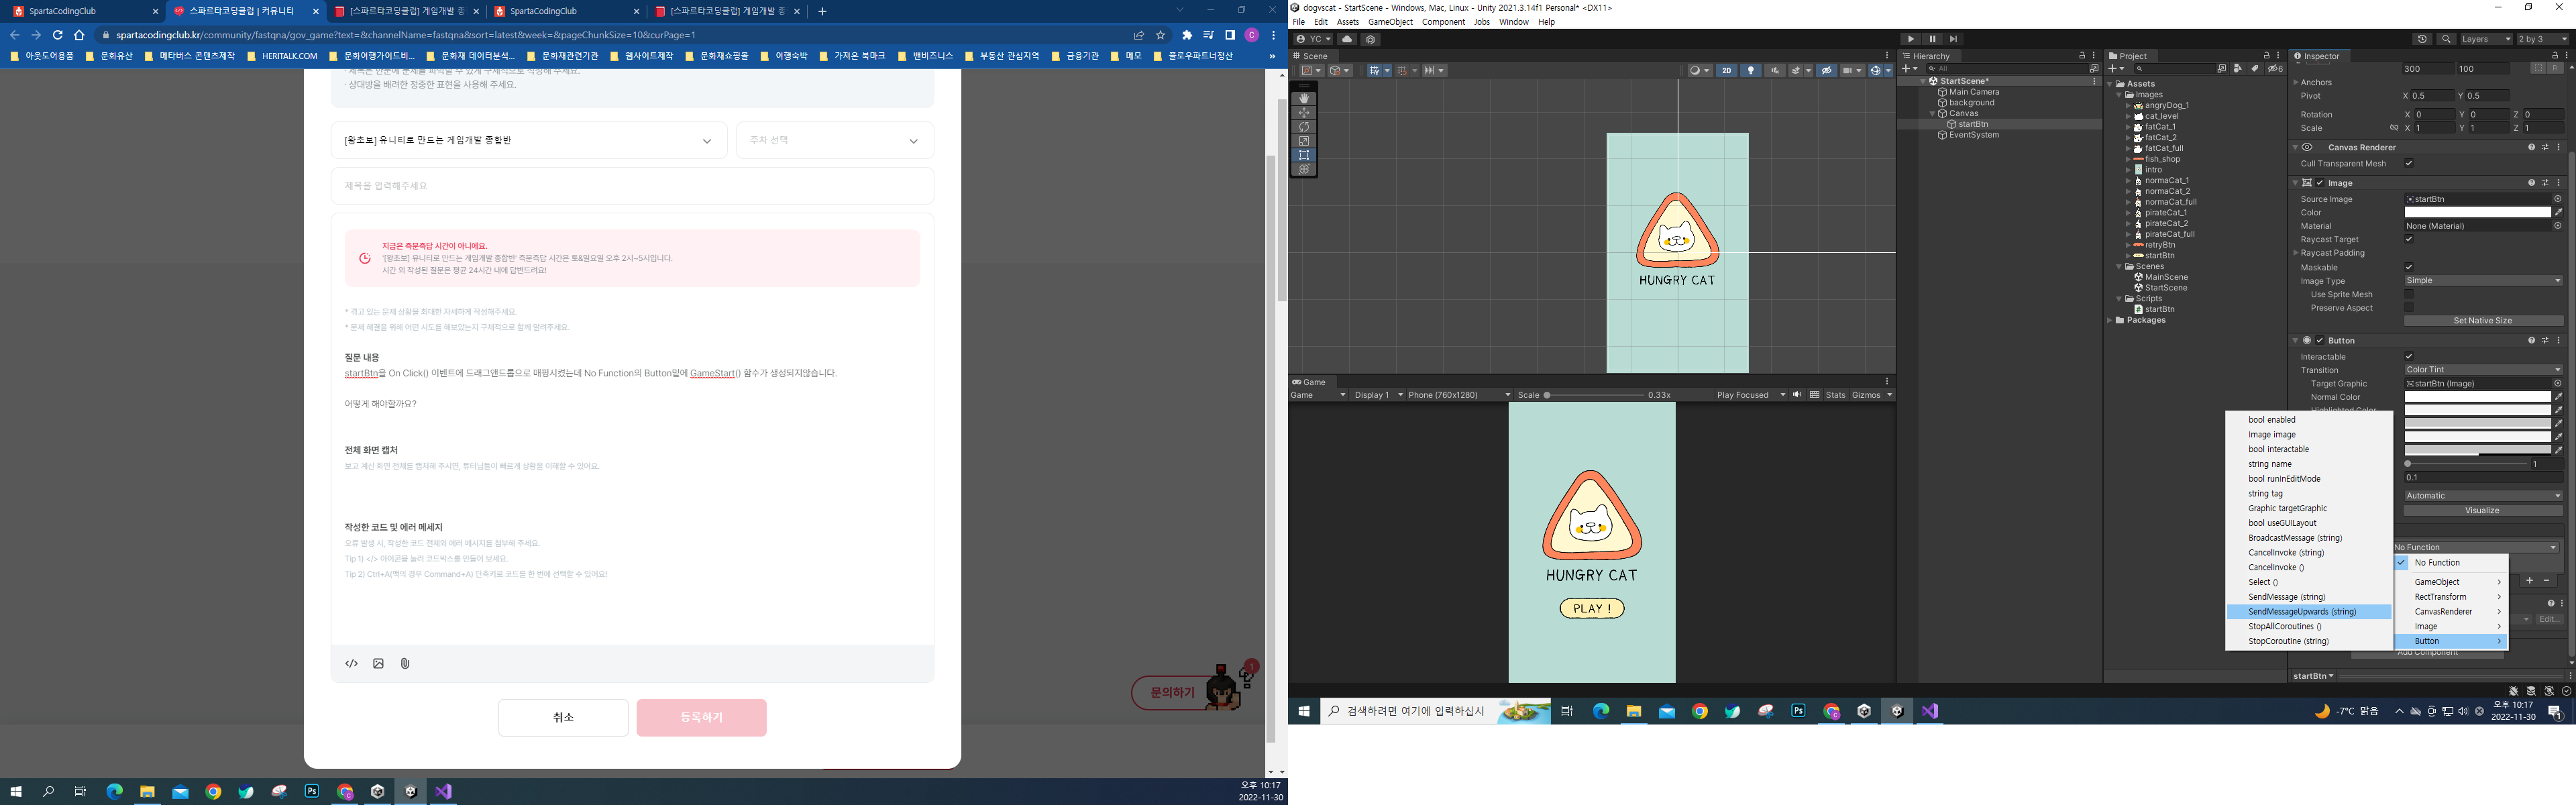Open the Unity Window menu
The height and width of the screenshot is (805, 2576).
click(1513, 22)
